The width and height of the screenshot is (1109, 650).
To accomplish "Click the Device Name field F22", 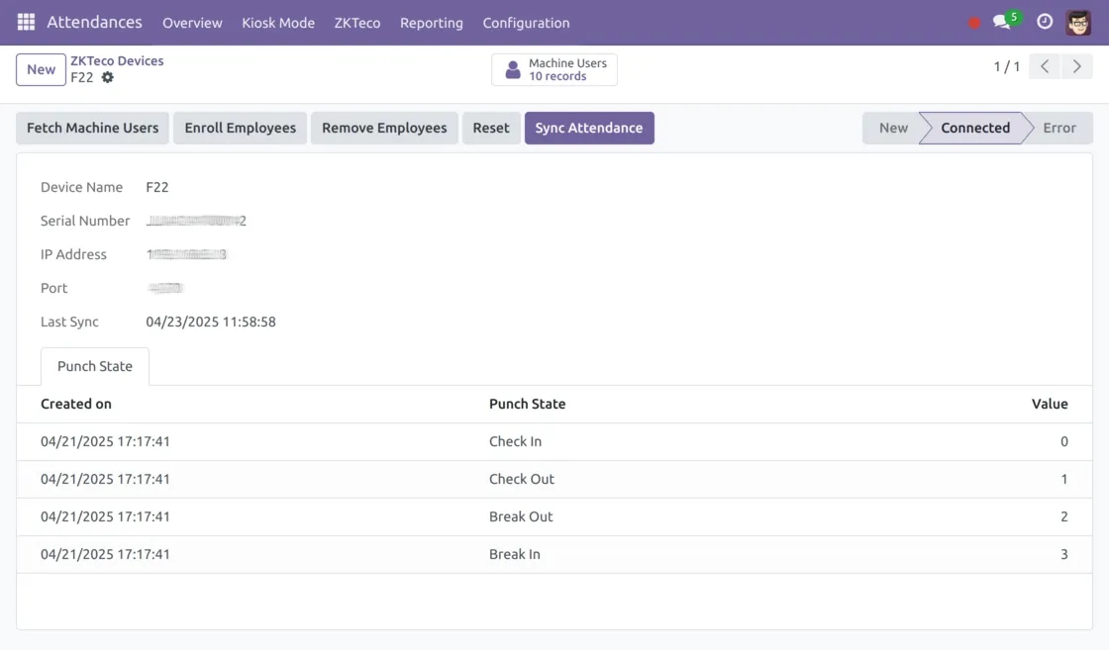I will [157, 187].
